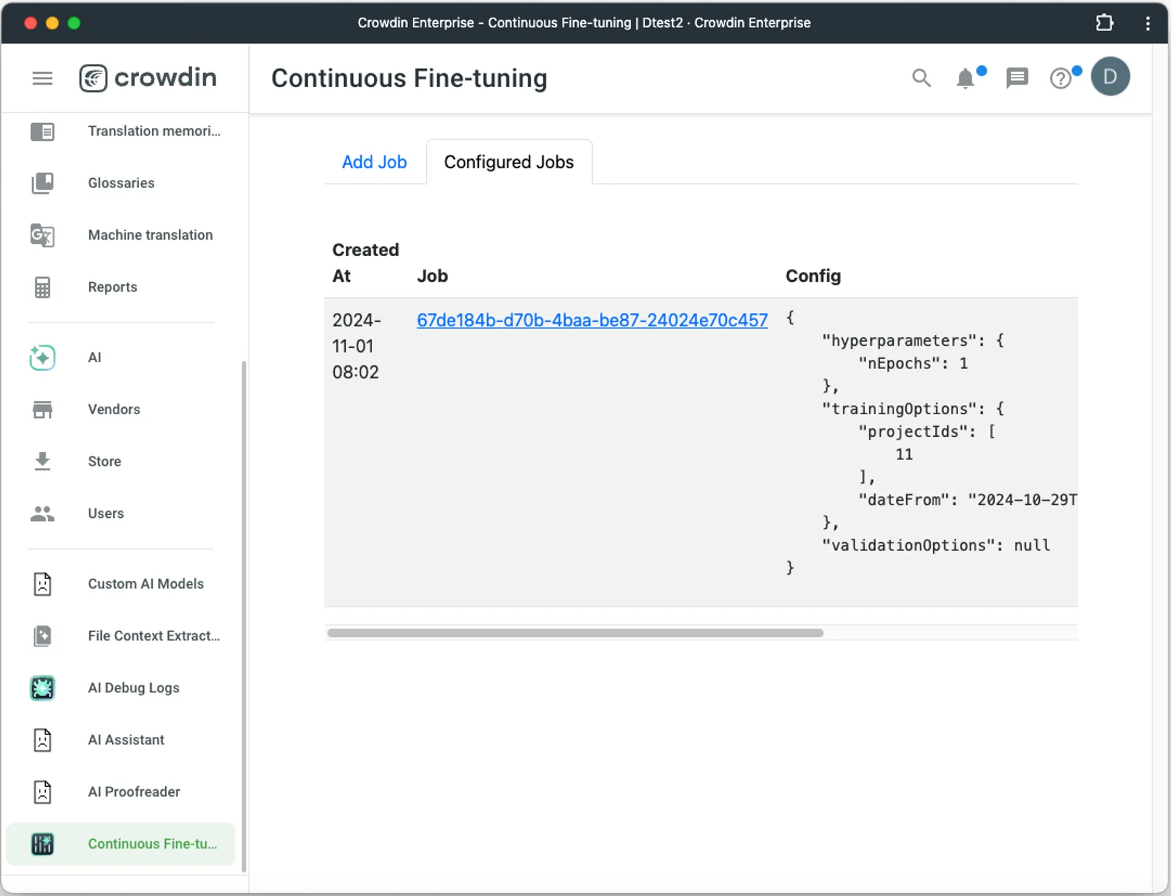The width and height of the screenshot is (1171, 896).
Task: Click the red close window button
Action: pyautogui.click(x=30, y=23)
